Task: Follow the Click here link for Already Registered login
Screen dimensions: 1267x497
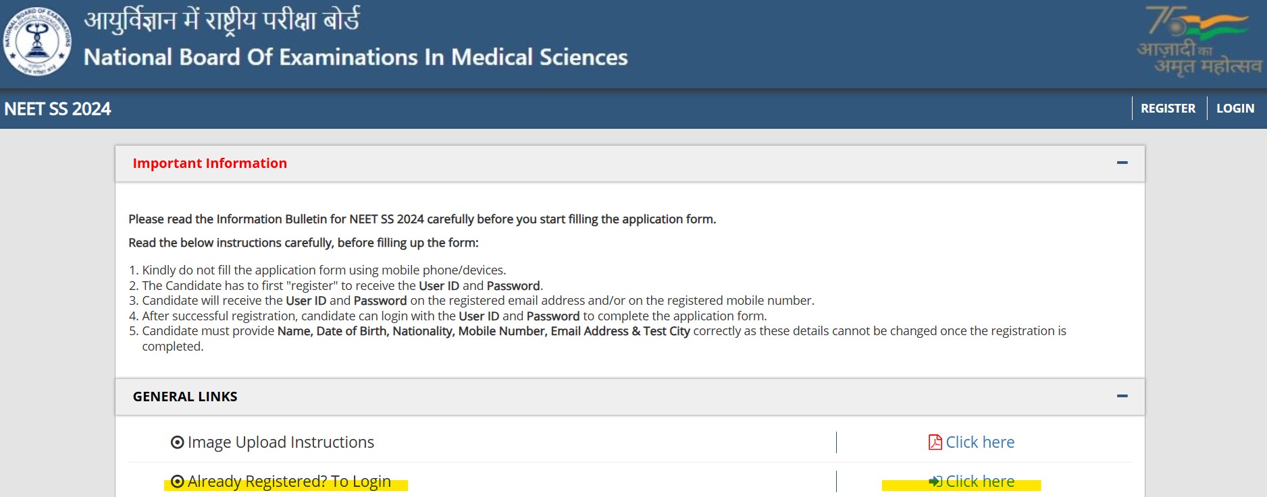Action: point(979,481)
